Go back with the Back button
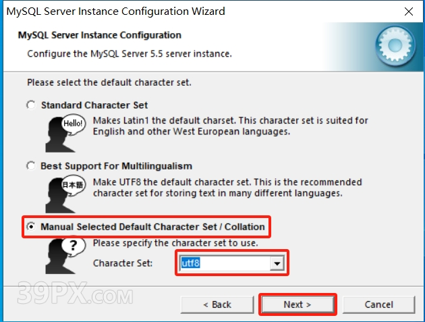The image size is (425, 322). point(217,304)
